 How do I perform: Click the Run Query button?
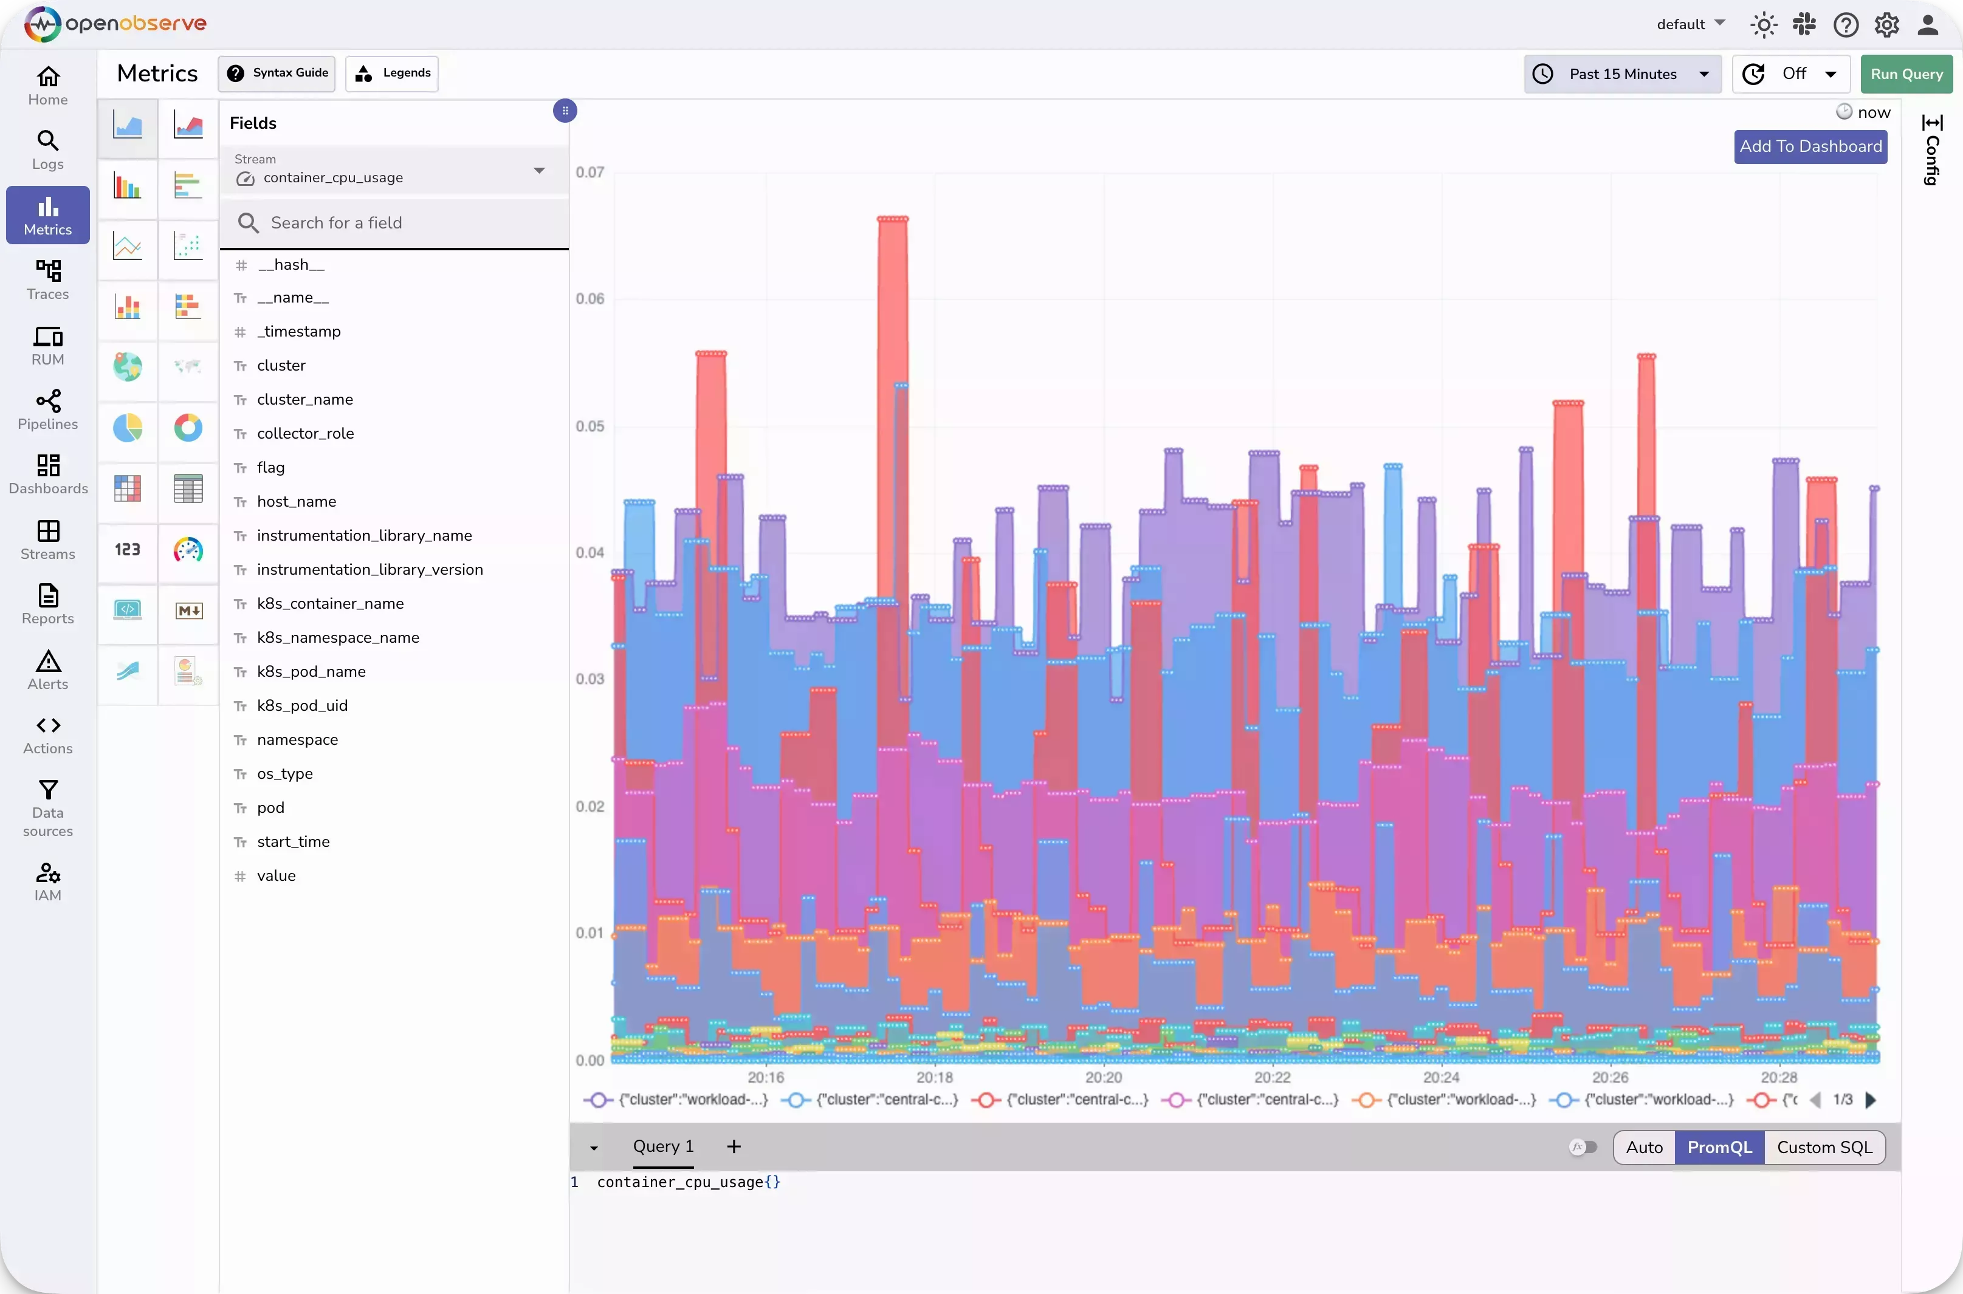[x=1906, y=74]
